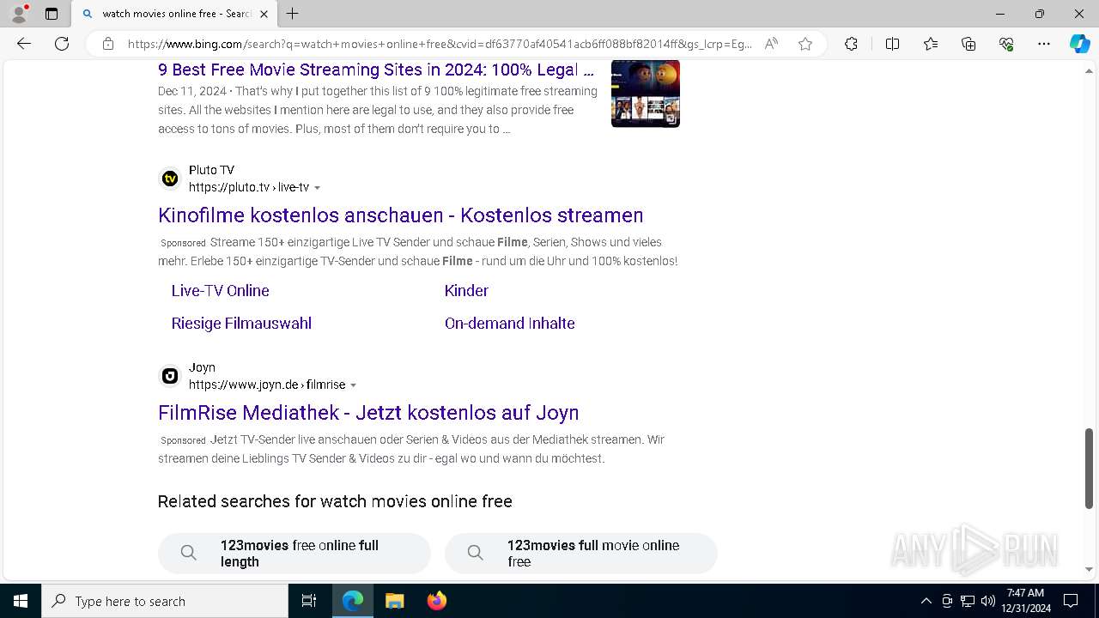This screenshot has height=618, width=1099.
Task: Show hidden system tray icons
Action: 926,601
